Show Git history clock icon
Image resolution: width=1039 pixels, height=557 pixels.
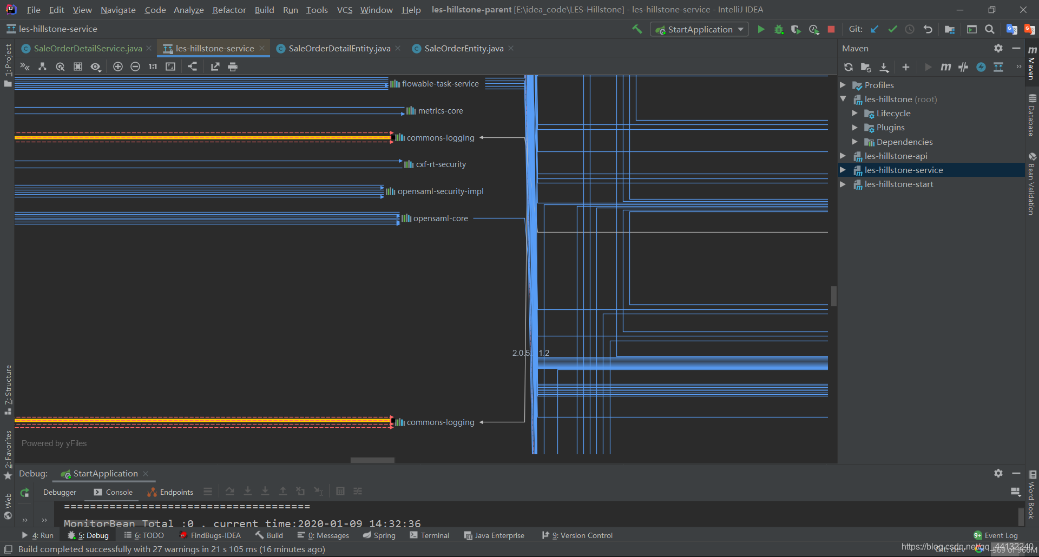point(910,29)
